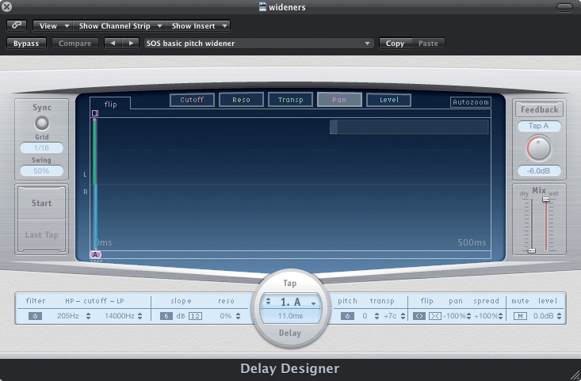Click the first flip button with diverging arrows

pyautogui.click(x=419, y=316)
